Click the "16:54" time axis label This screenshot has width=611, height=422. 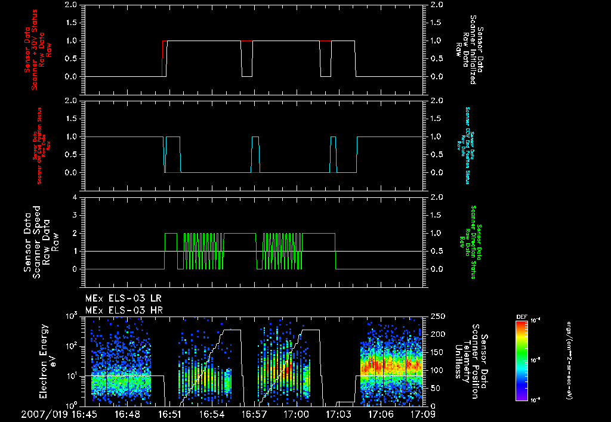[212, 414]
